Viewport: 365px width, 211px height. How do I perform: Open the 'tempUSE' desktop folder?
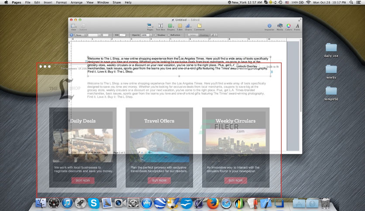pos(331,93)
